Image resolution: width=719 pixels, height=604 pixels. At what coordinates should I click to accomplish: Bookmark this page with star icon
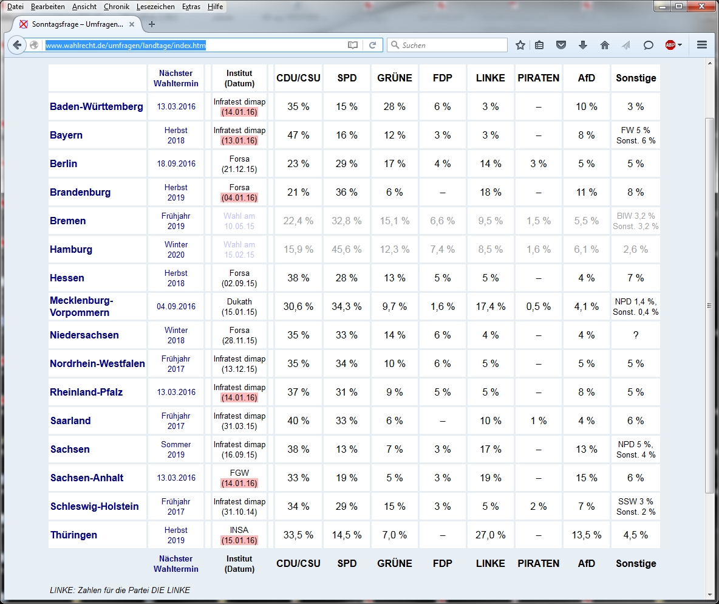520,45
